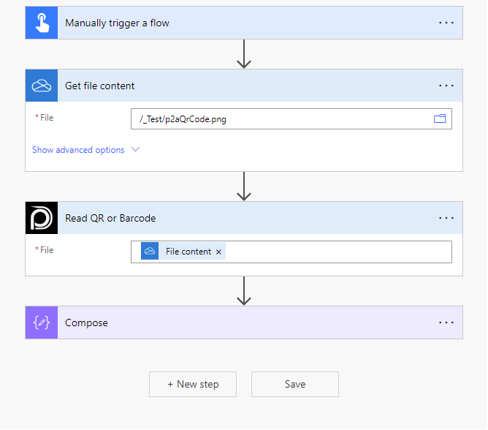Click the manual trigger hand icon
Viewport: 488px width, 430px height.
click(x=42, y=23)
